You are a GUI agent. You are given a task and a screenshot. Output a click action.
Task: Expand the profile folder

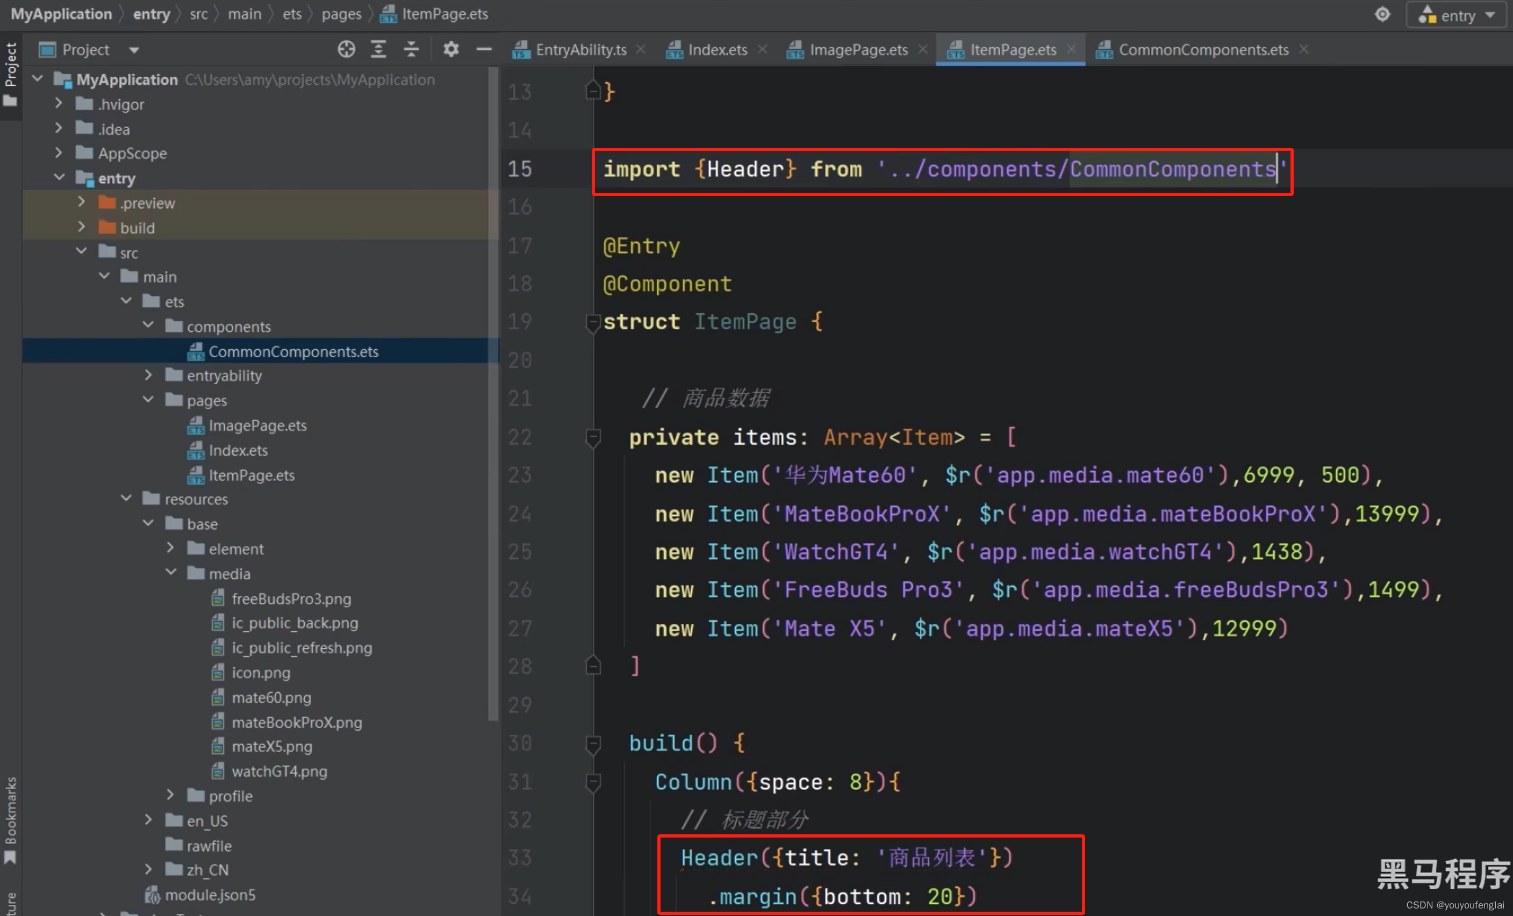pyautogui.click(x=171, y=795)
